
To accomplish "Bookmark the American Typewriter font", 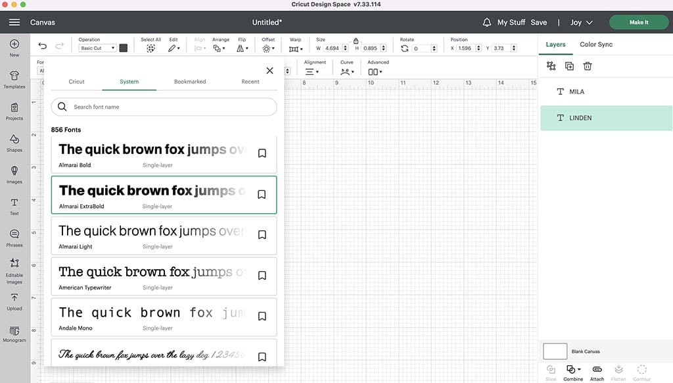I will point(262,276).
